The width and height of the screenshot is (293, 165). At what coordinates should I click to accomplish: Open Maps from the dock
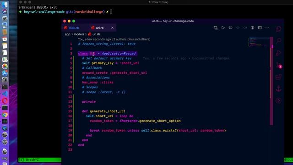pos(5,60)
